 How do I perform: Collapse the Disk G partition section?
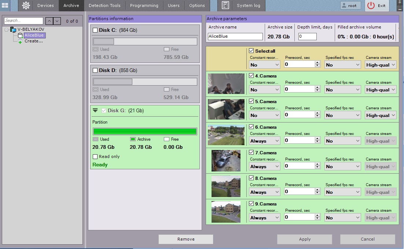pos(95,110)
